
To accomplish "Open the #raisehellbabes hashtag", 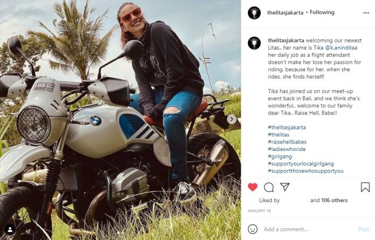I will [287, 142].
